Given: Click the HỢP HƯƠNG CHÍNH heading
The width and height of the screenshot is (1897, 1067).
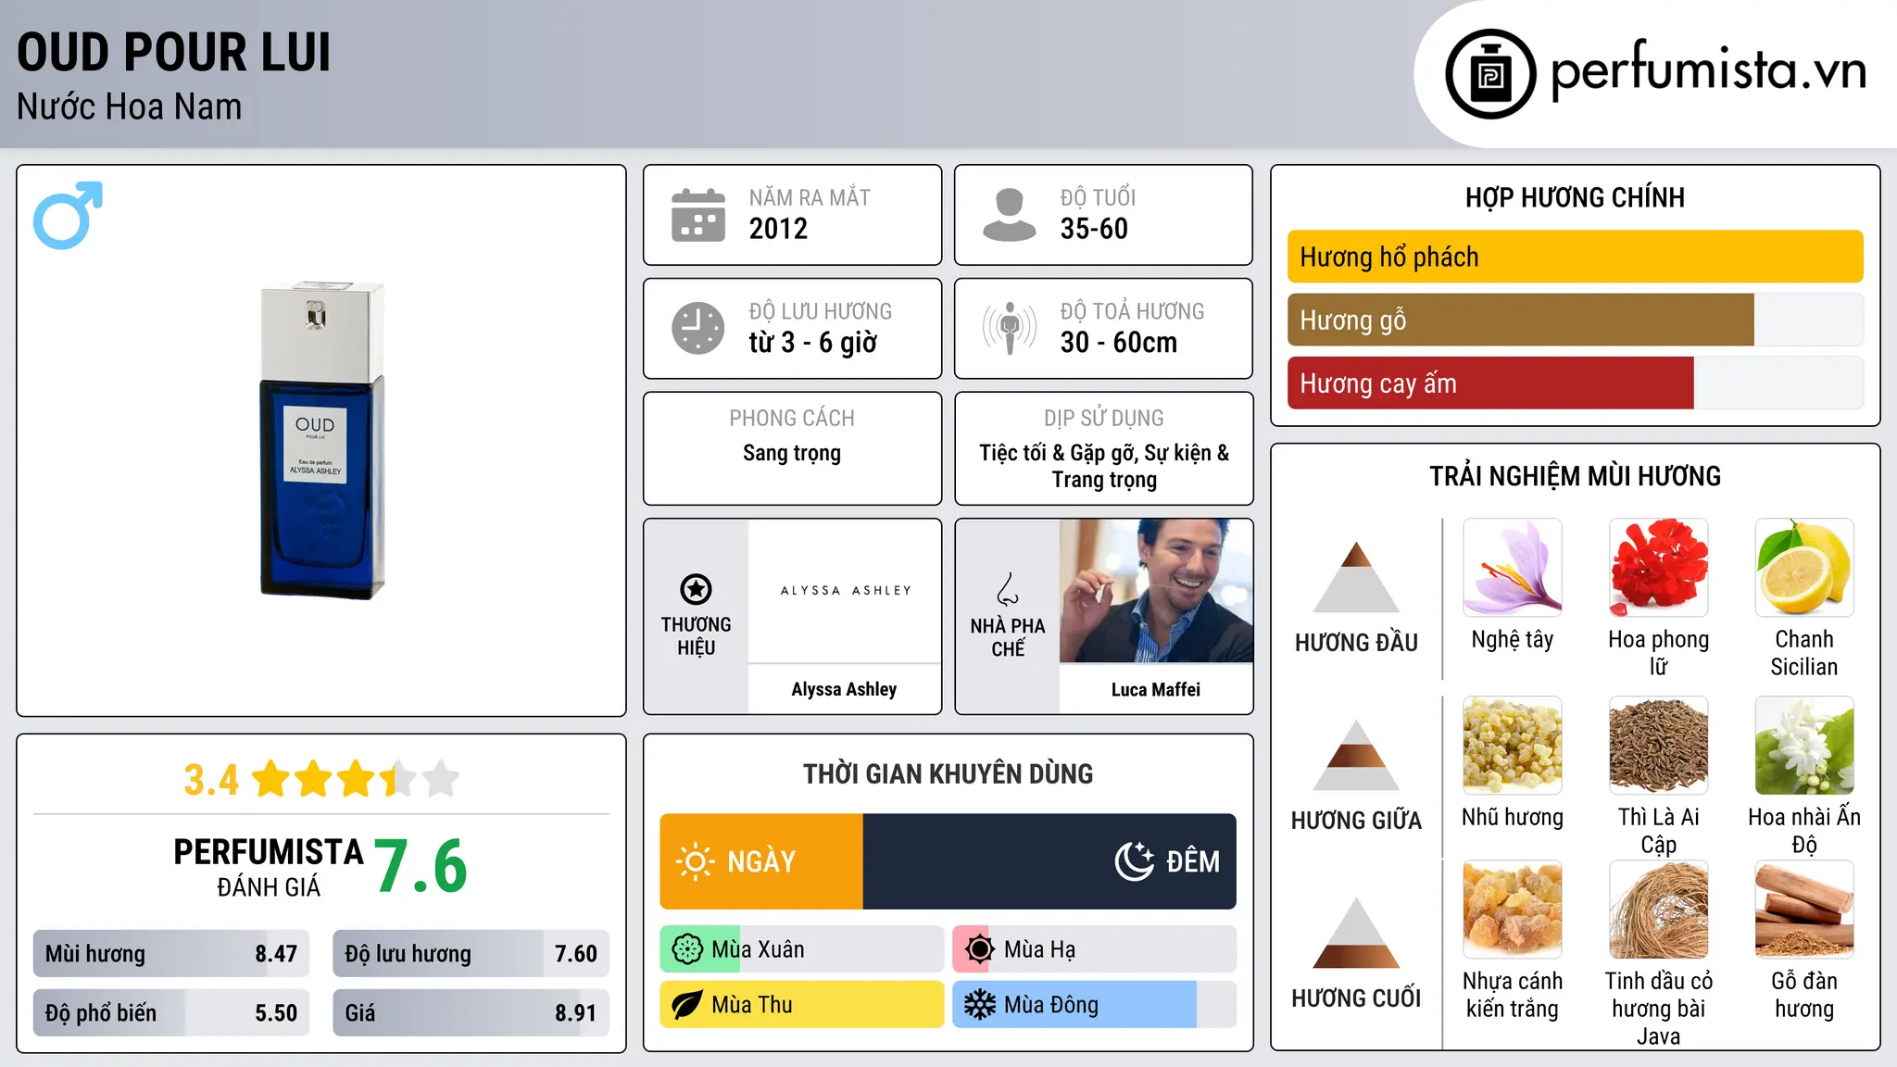Looking at the screenshot, I should 1575,197.
